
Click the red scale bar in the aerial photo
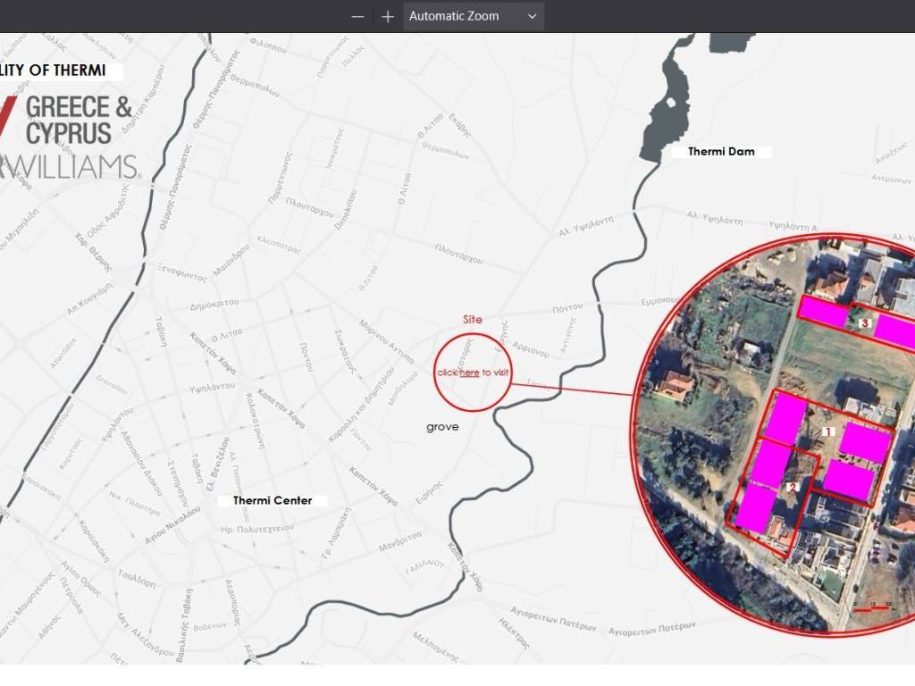(873, 609)
